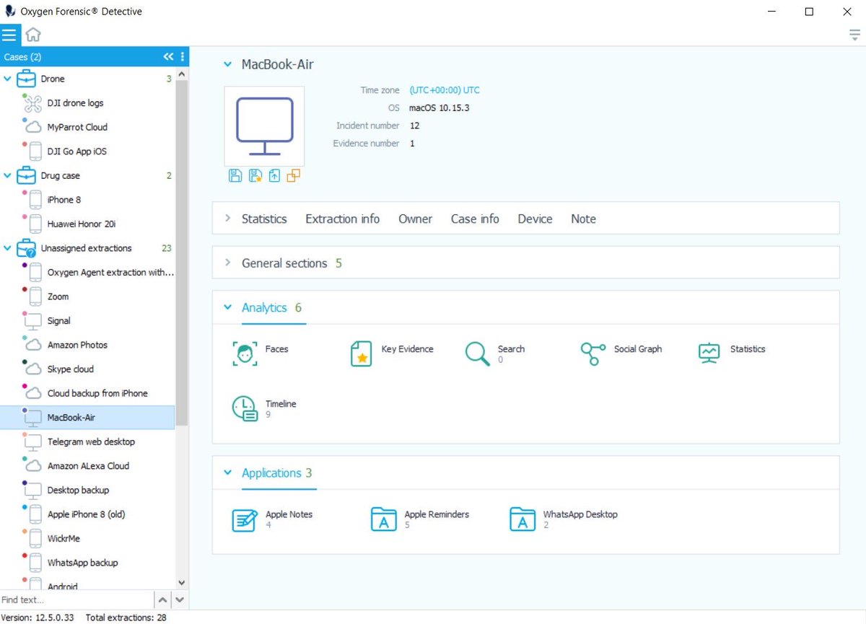Screen dimensions: 866x624
Task: Switch to the Owner tab
Action: [415, 219]
